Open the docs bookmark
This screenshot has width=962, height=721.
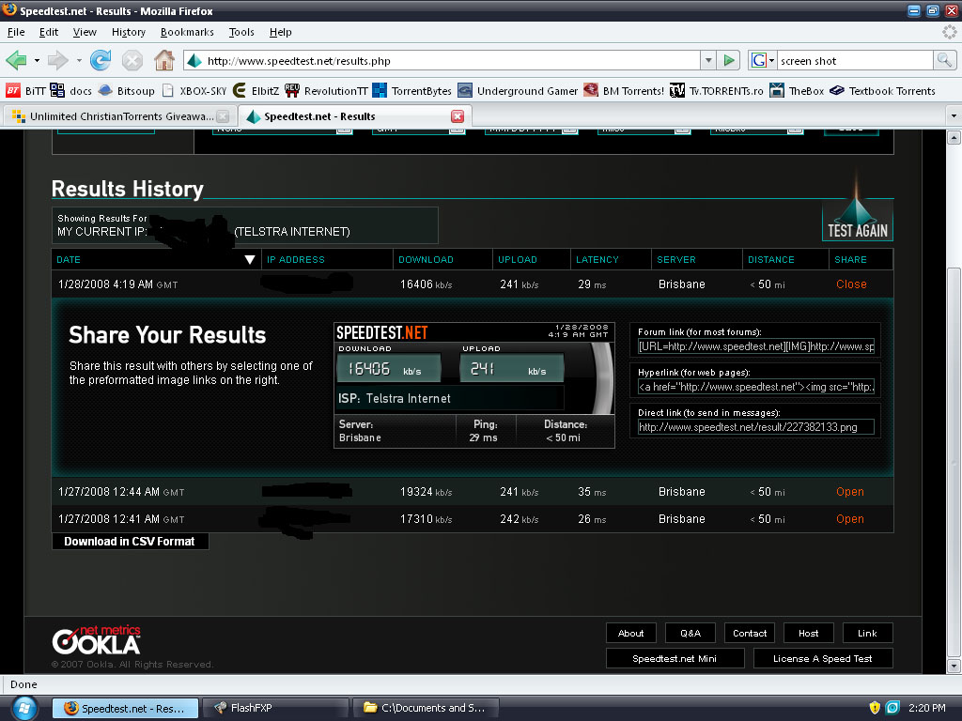71,91
